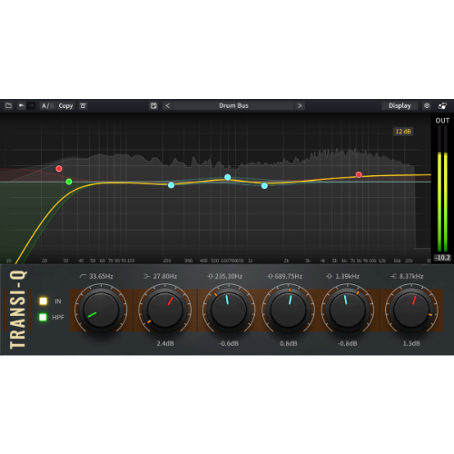
Task: Click the Plugin Alliance logo icon
Action: (442, 106)
